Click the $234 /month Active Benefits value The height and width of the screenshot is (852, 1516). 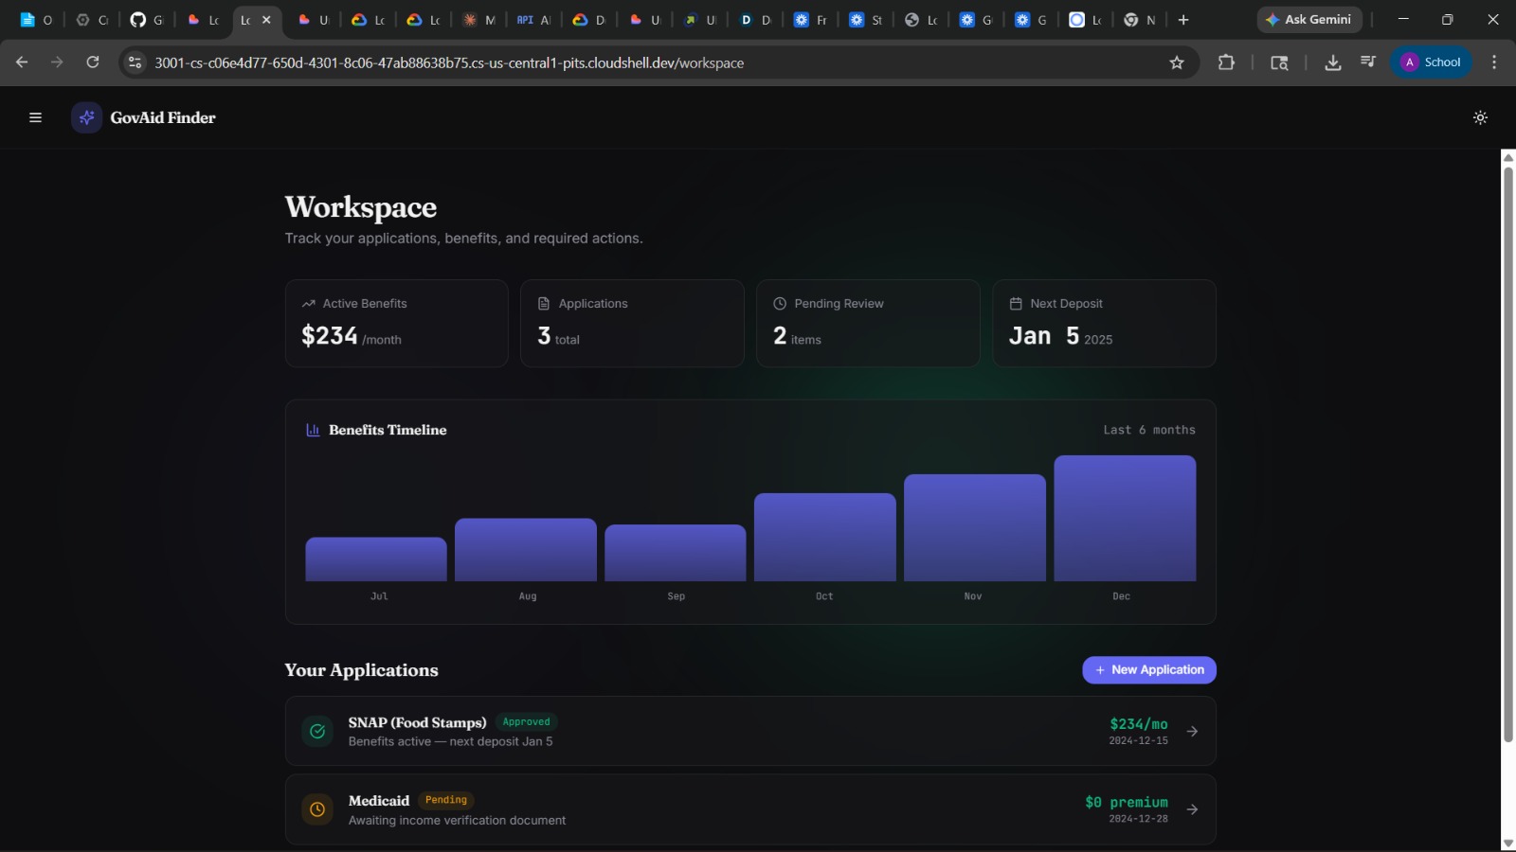click(x=352, y=336)
